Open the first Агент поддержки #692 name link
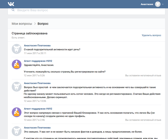 [38, 61]
